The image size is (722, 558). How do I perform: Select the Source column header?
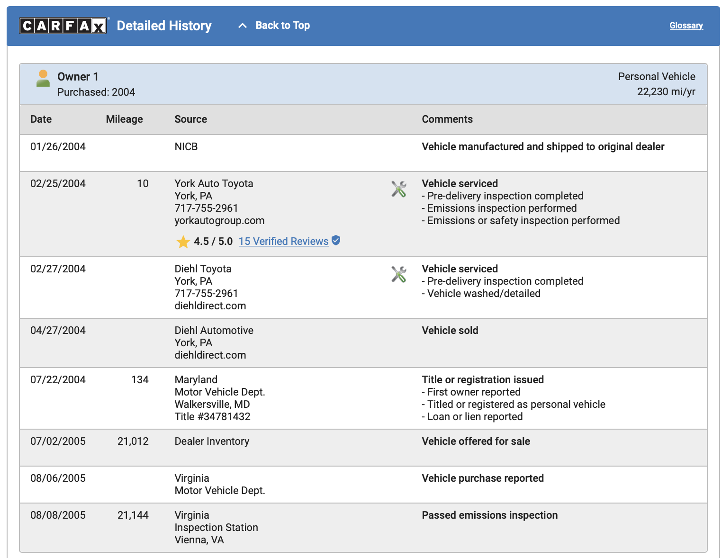[191, 119]
